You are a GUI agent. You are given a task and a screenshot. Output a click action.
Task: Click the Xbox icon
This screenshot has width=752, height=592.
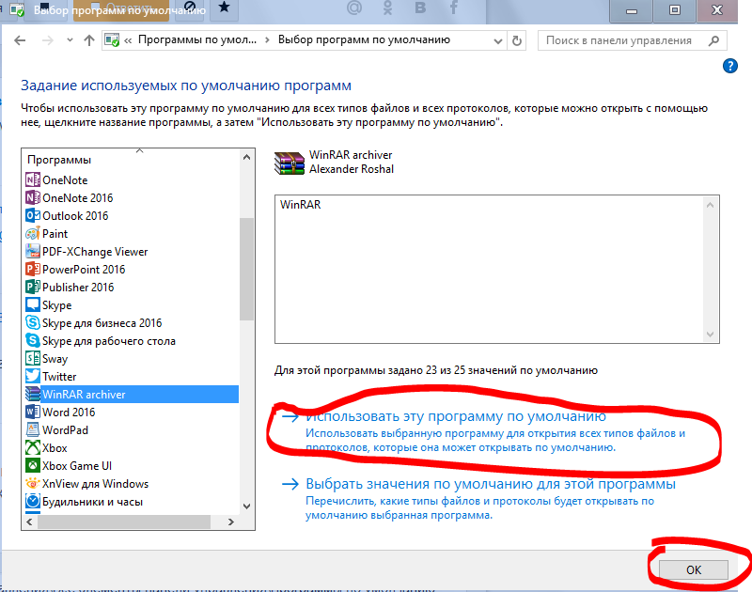(33, 447)
